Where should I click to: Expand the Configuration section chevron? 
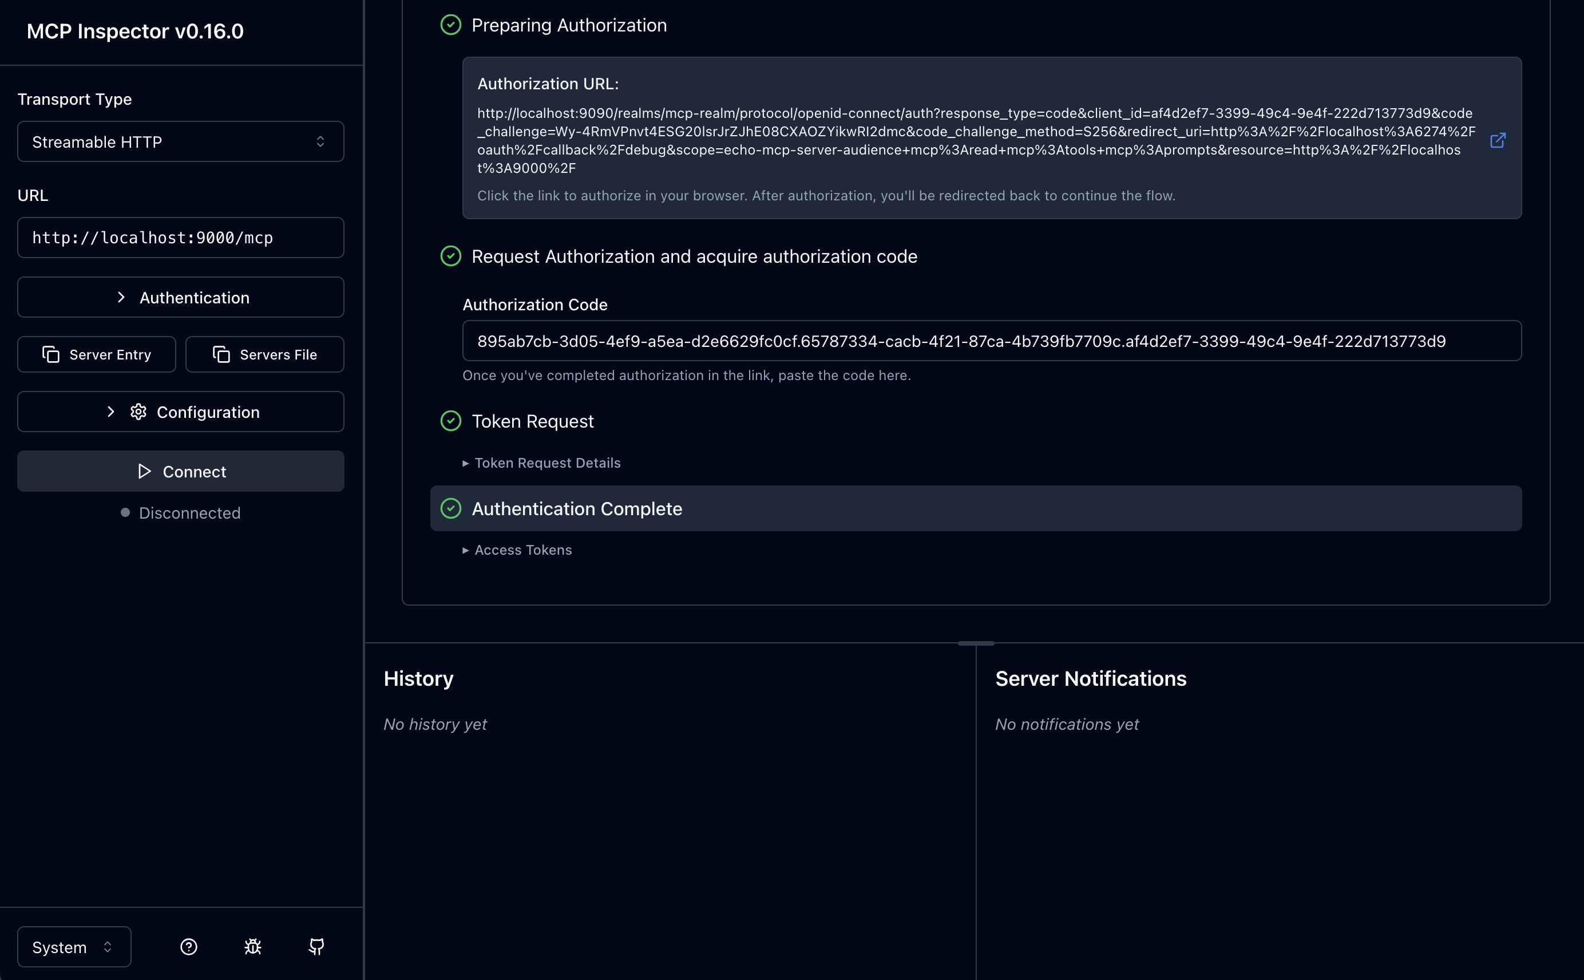(111, 412)
